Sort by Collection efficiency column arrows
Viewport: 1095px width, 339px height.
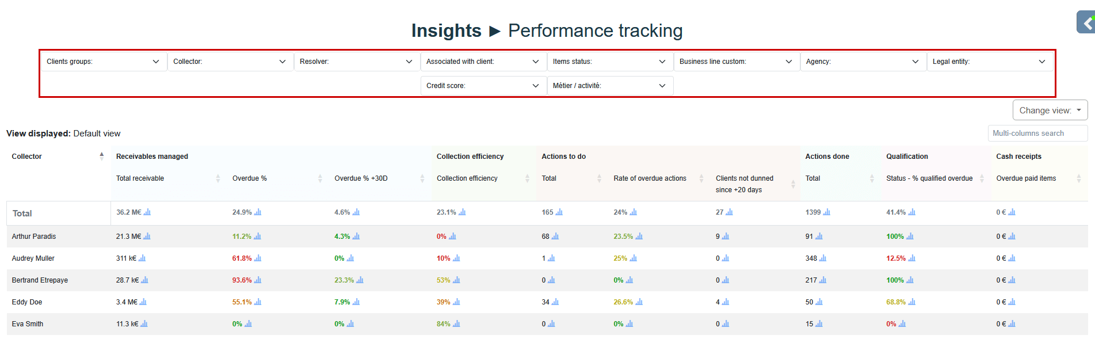click(x=527, y=178)
